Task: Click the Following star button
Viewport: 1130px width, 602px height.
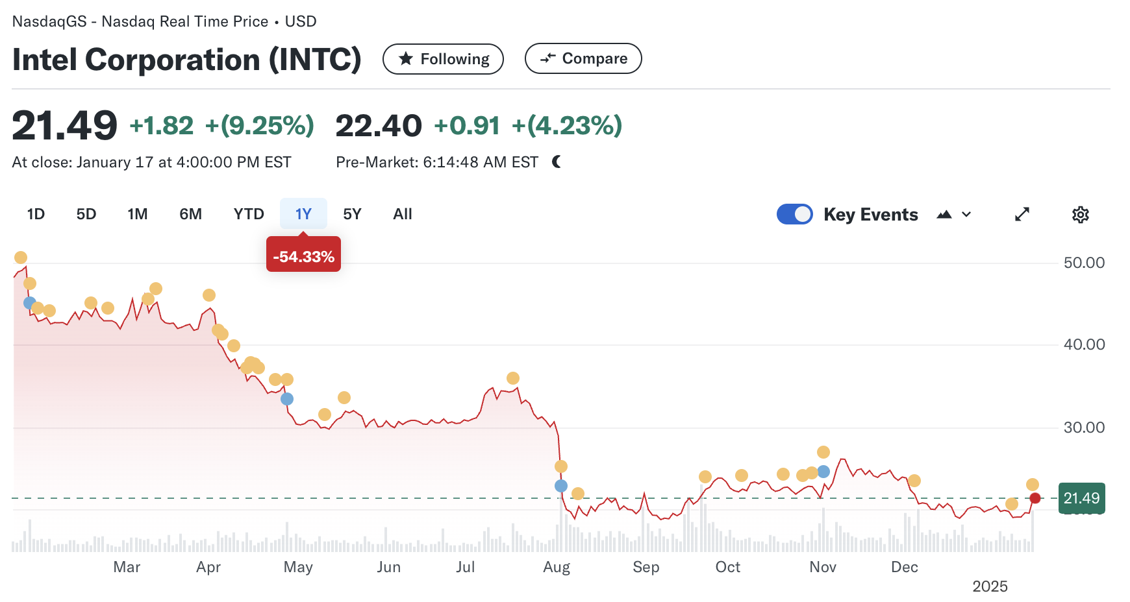Action: (x=443, y=59)
